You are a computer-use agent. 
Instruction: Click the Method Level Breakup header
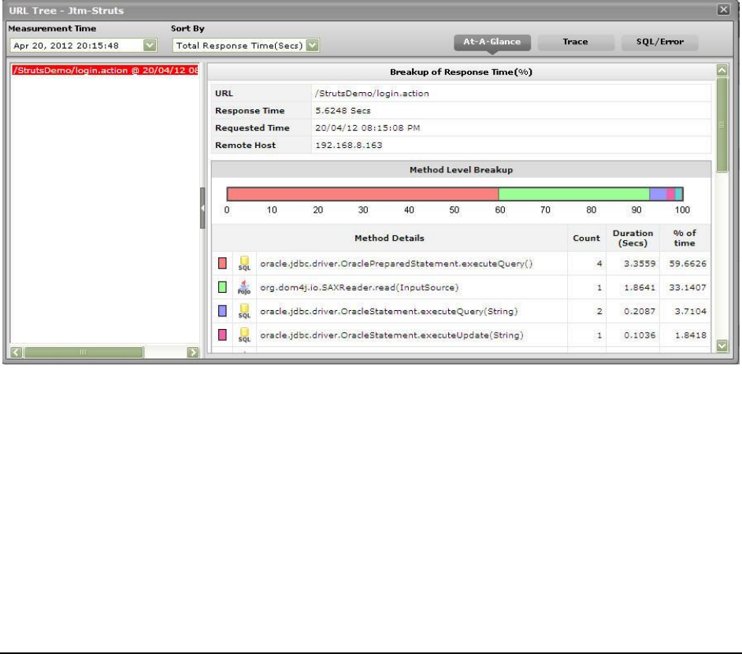click(461, 170)
